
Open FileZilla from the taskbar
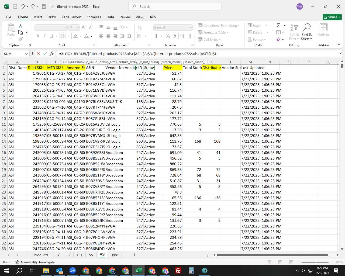(x=178, y=271)
